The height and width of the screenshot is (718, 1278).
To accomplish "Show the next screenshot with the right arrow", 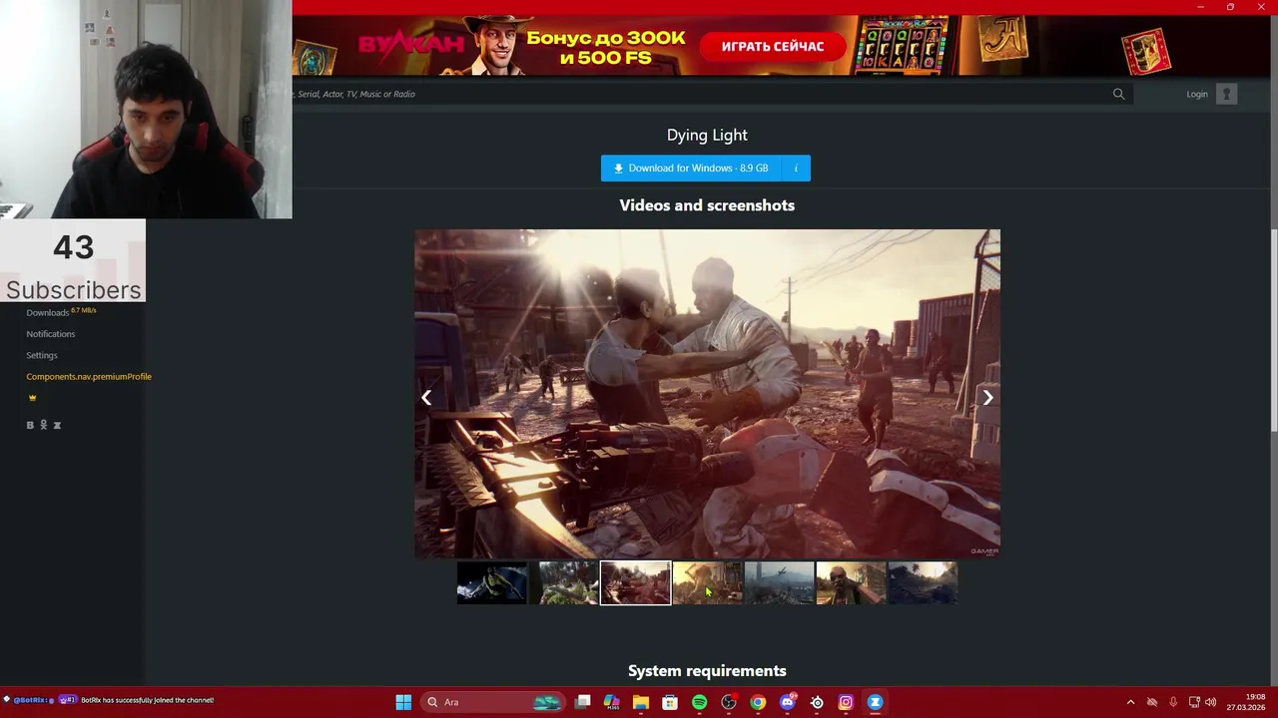I will pyautogui.click(x=987, y=397).
